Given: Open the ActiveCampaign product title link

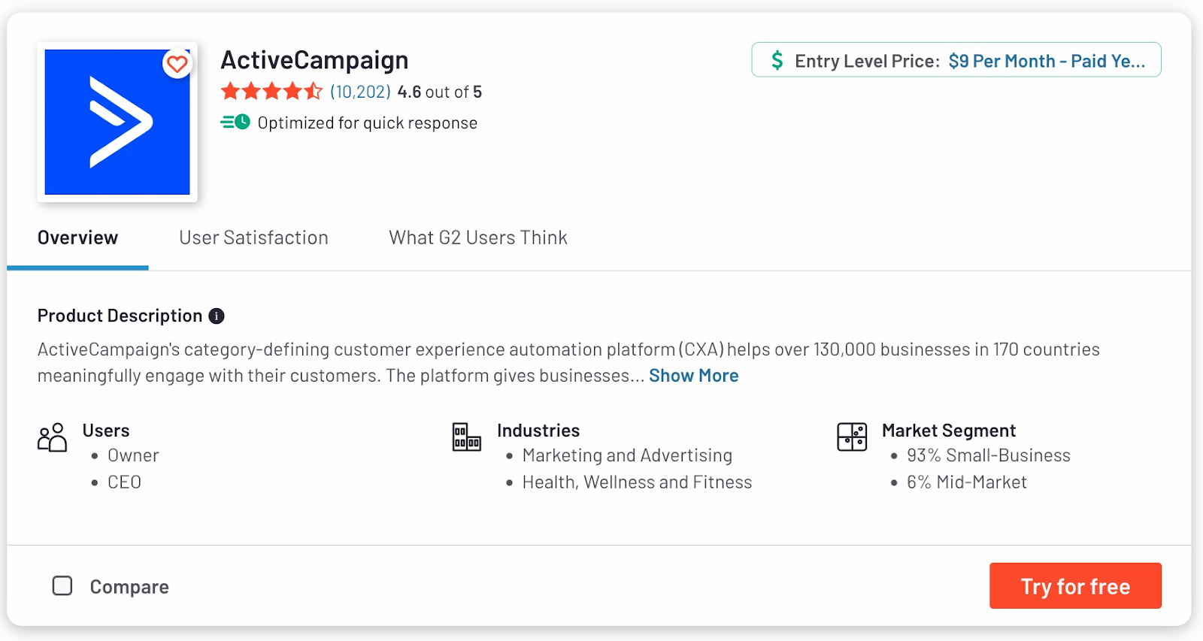Looking at the screenshot, I should click(314, 60).
